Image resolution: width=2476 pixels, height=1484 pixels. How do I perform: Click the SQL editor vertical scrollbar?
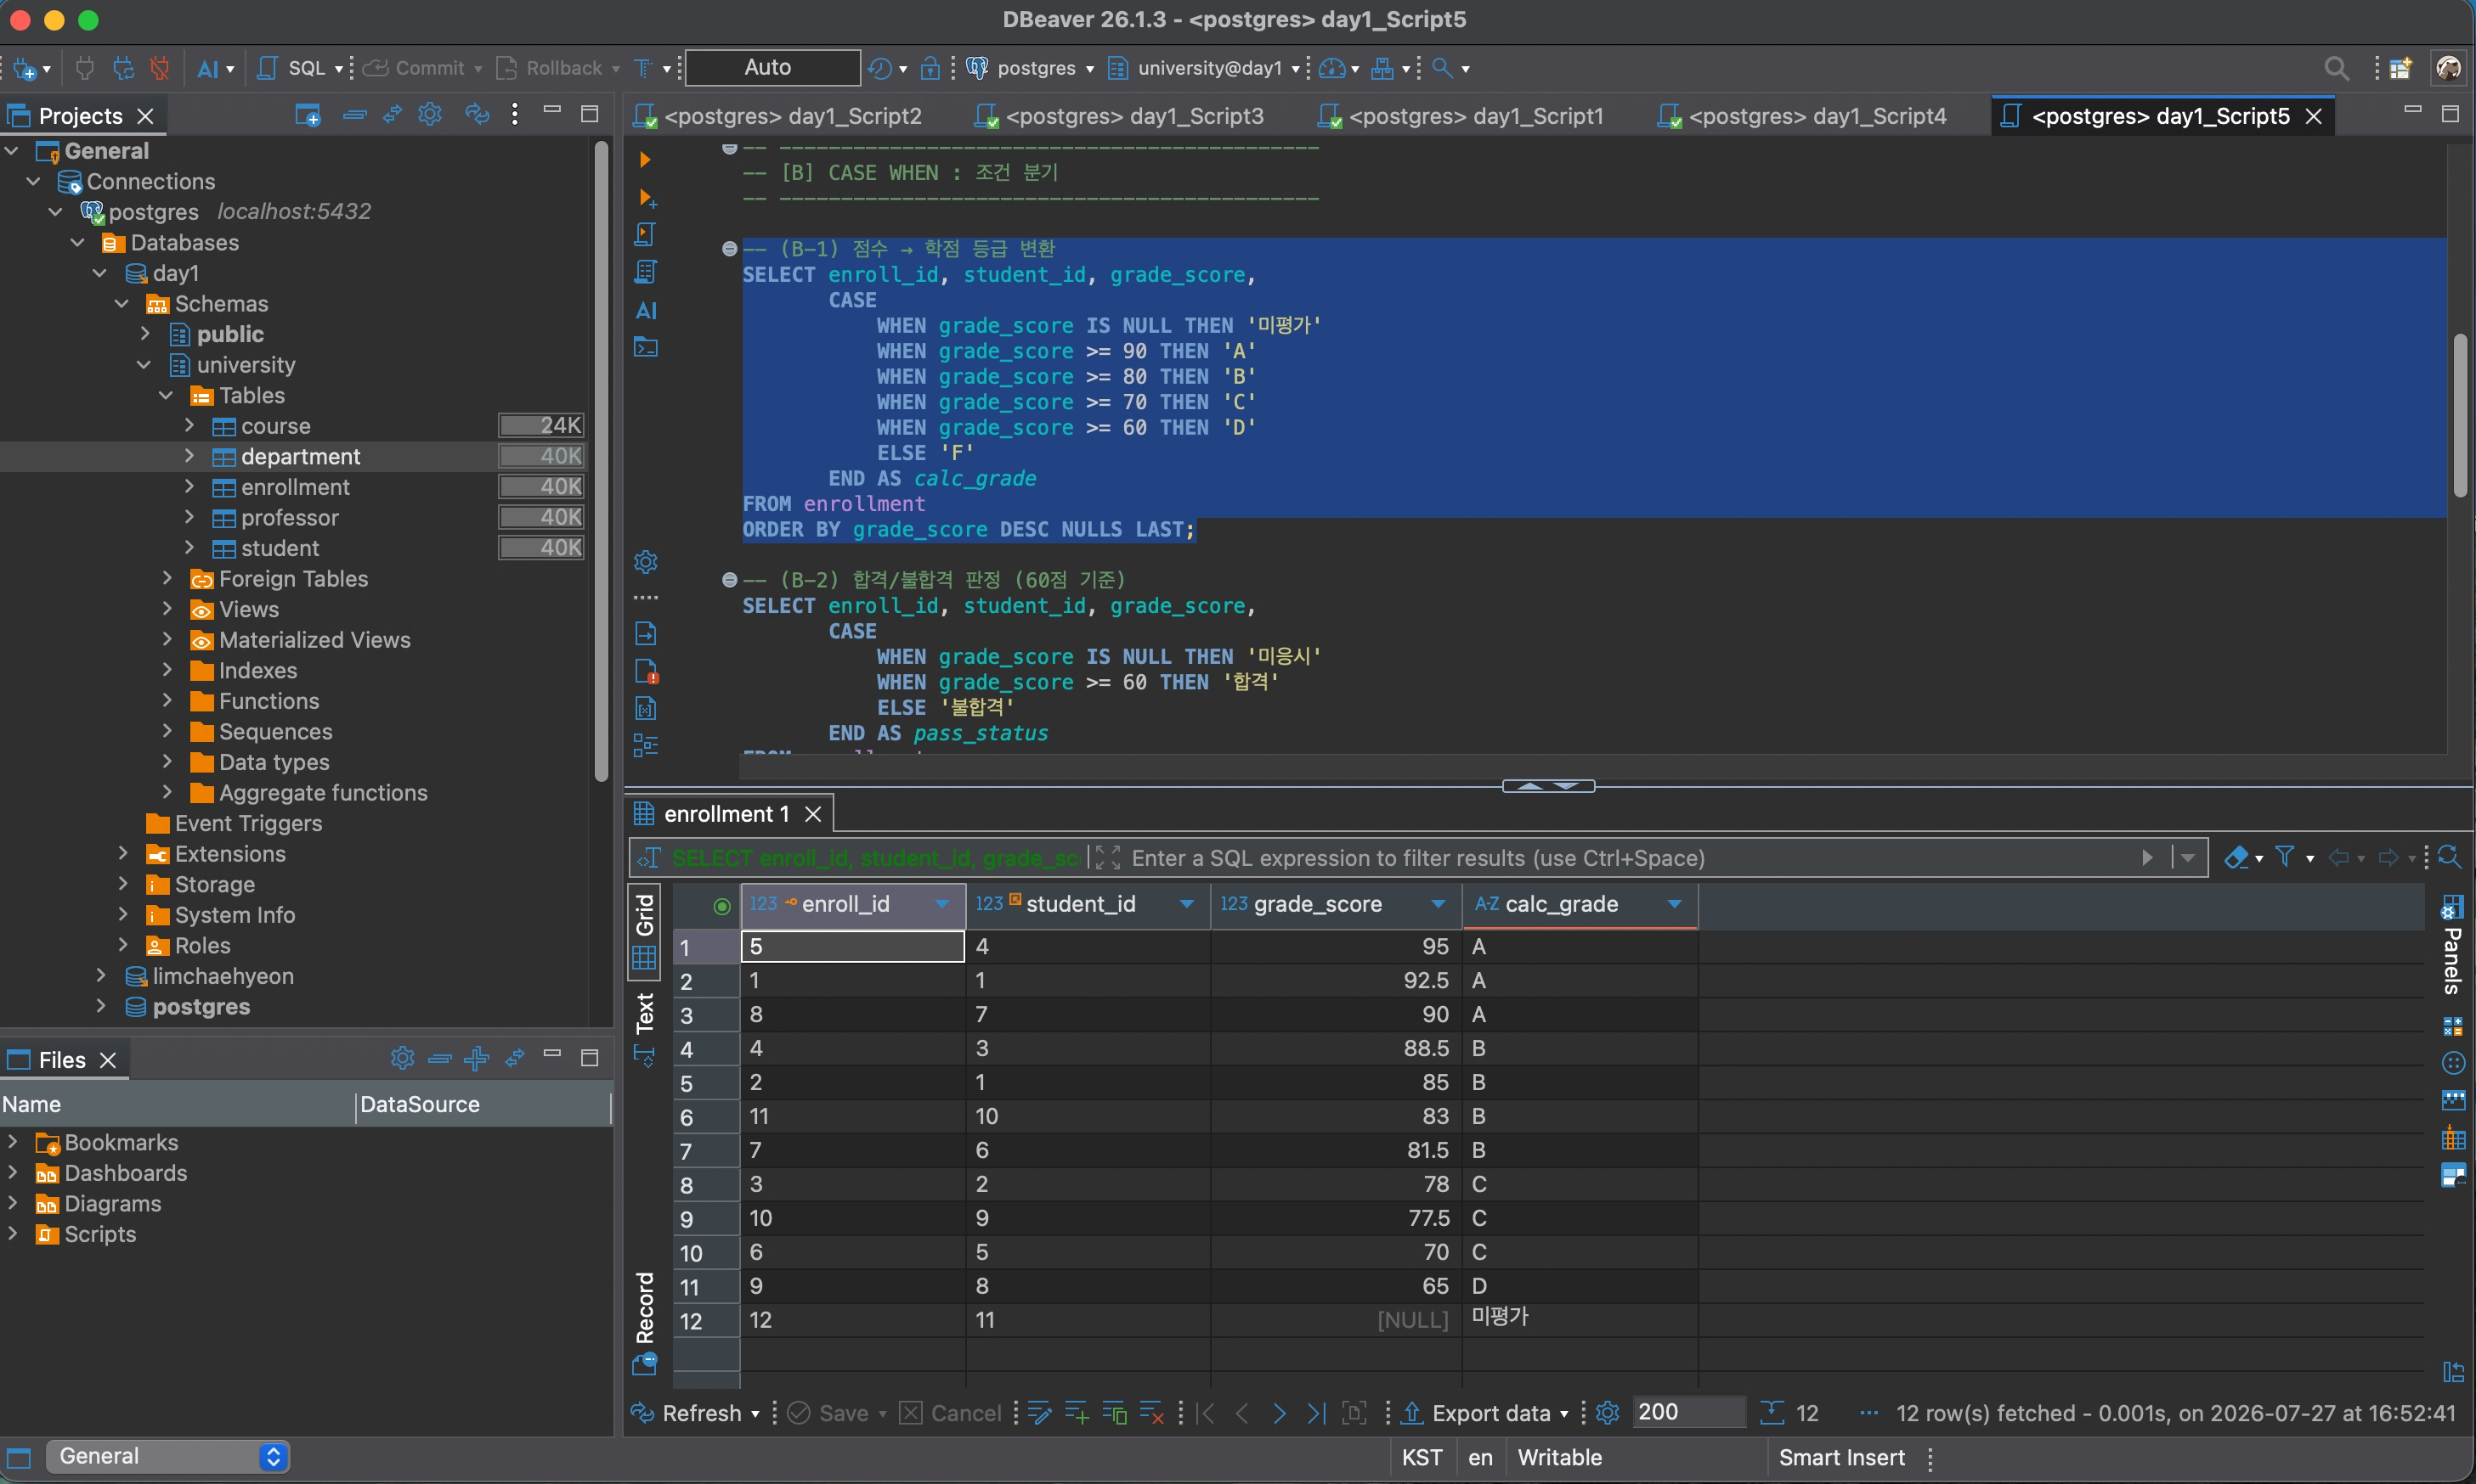2460,415
